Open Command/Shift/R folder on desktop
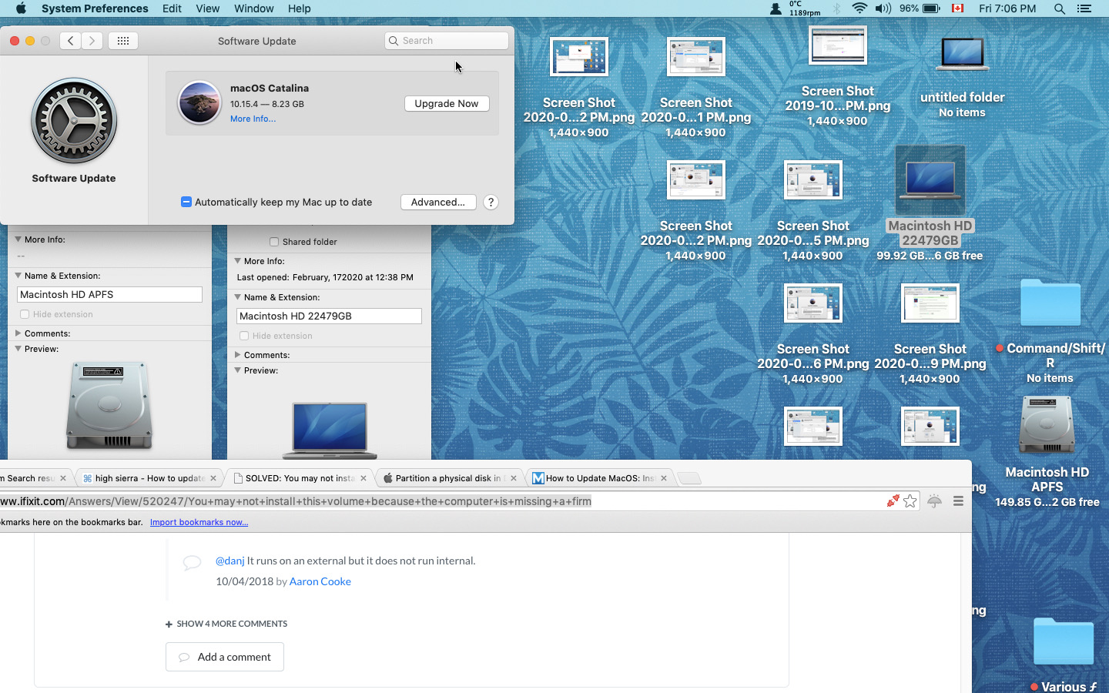Screen dimensions: 1109x693 [x=1050, y=303]
